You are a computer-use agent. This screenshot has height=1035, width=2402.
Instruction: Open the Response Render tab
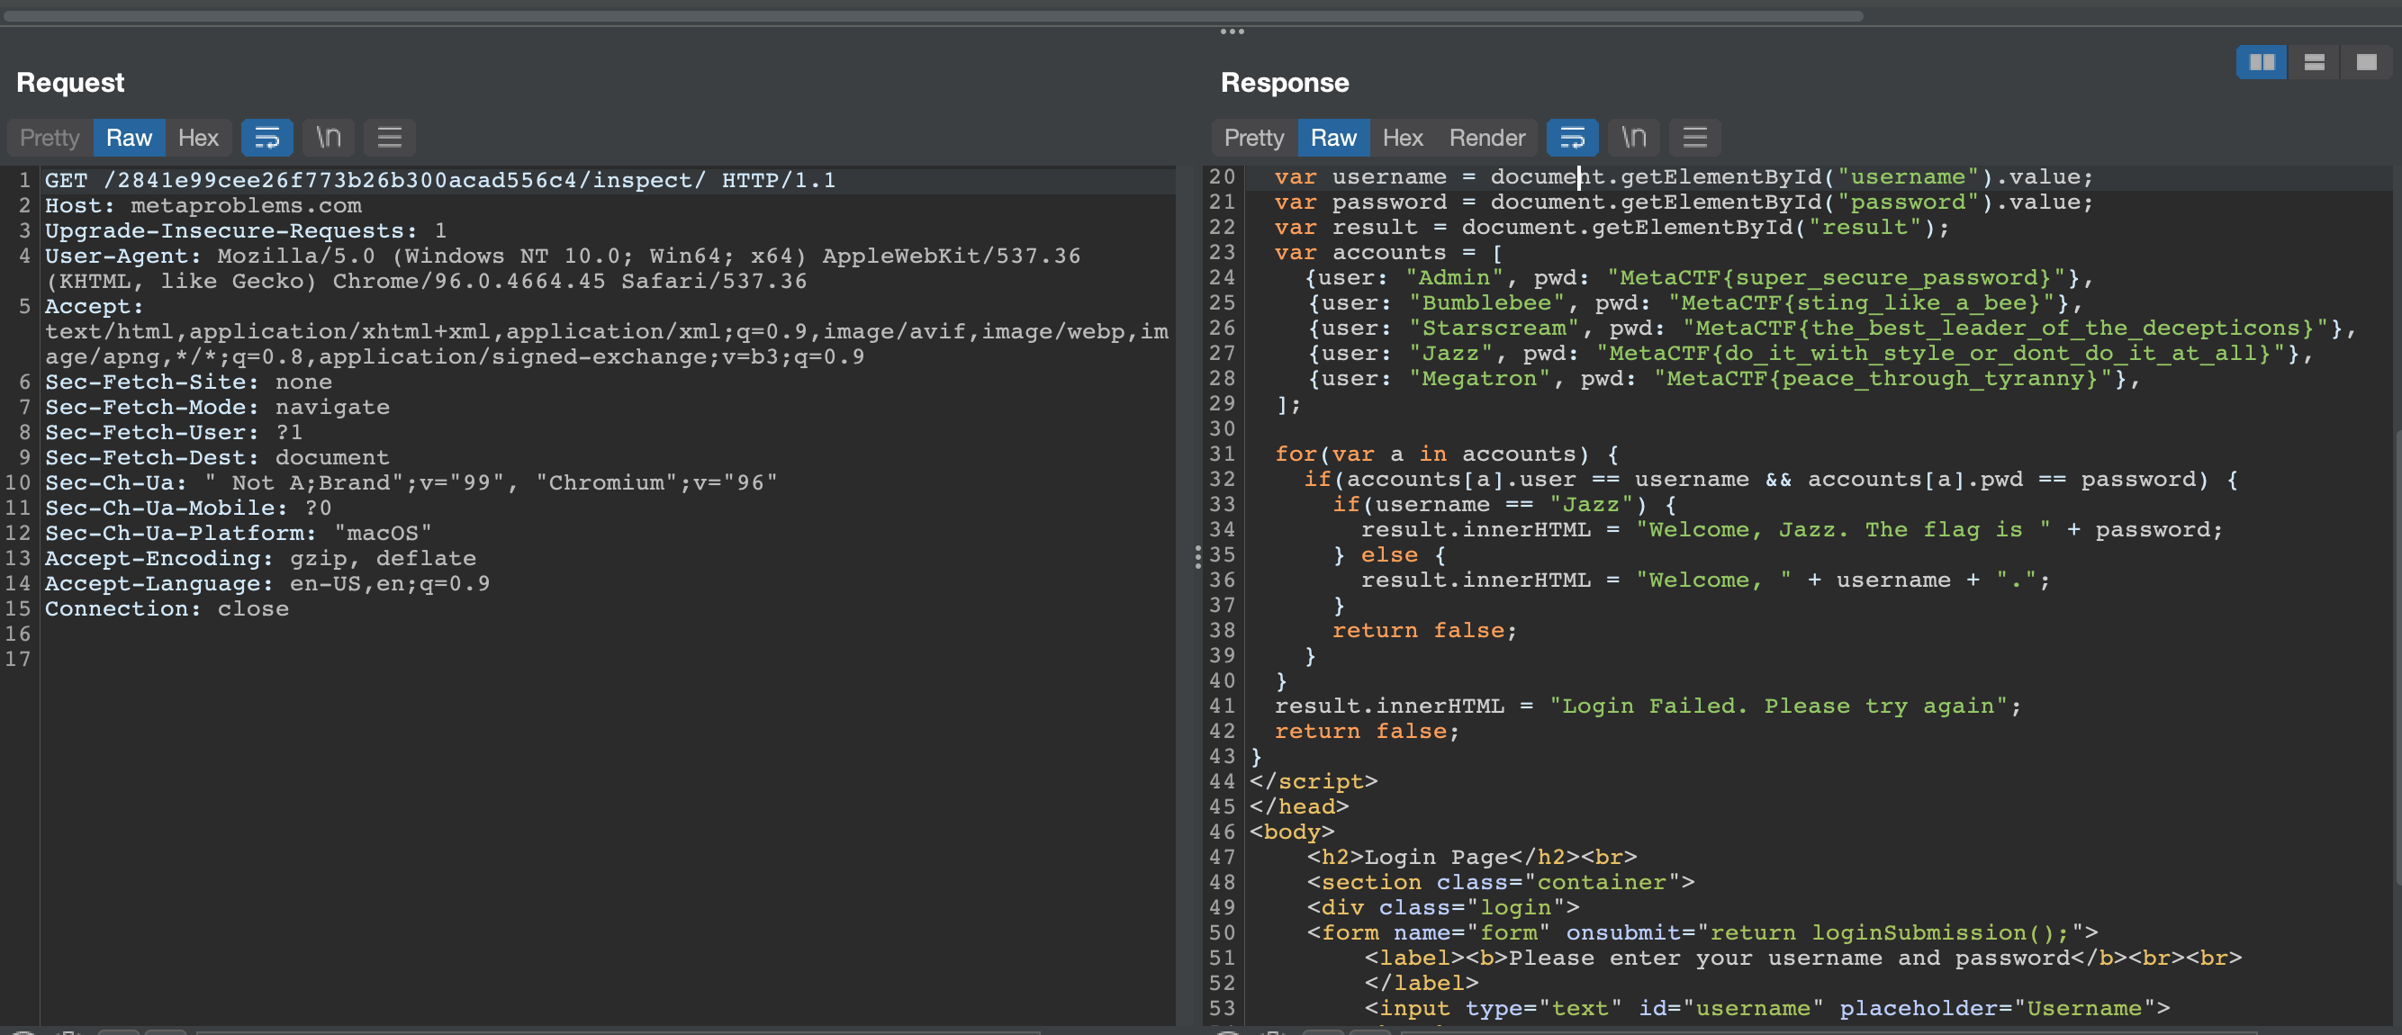pyautogui.click(x=1486, y=138)
